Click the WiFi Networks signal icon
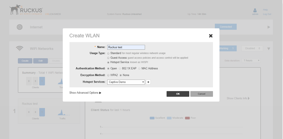 tap(19, 48)
